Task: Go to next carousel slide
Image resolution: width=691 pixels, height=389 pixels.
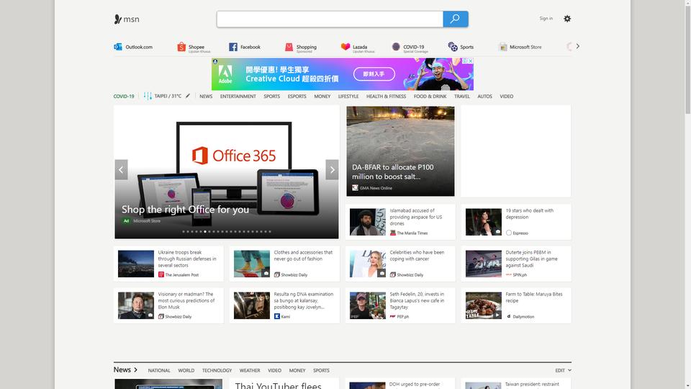Action: click(x=333, y=169)
